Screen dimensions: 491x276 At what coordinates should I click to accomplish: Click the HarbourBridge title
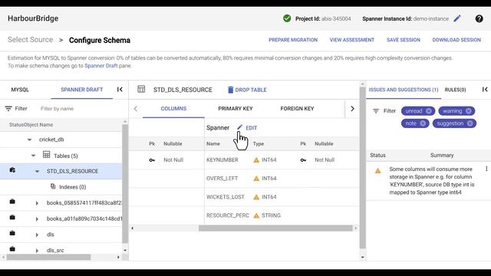click(33, 18)
